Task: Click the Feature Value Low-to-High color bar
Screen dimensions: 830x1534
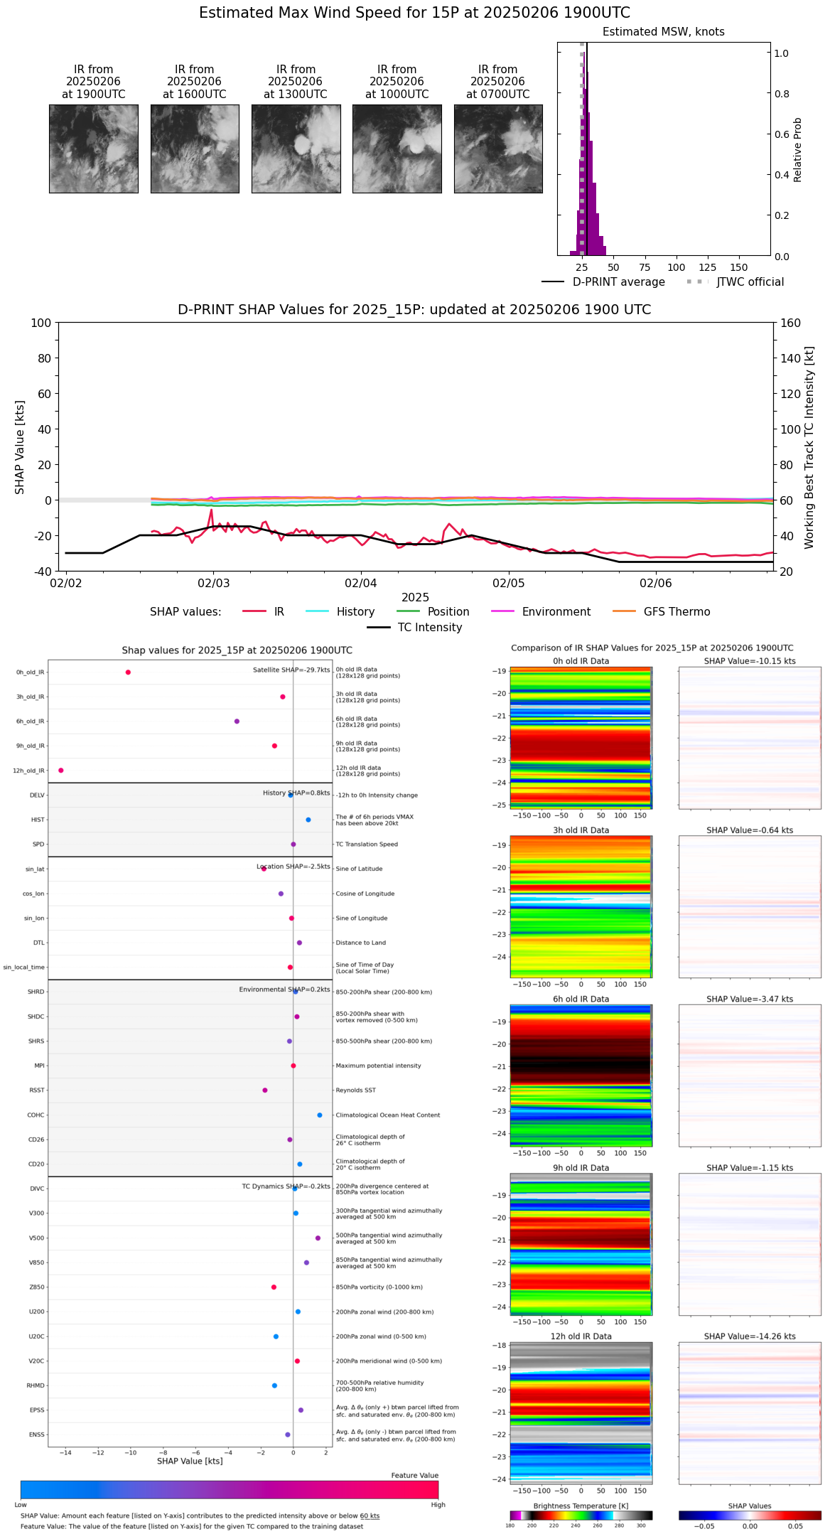Action: point(229,1489)
